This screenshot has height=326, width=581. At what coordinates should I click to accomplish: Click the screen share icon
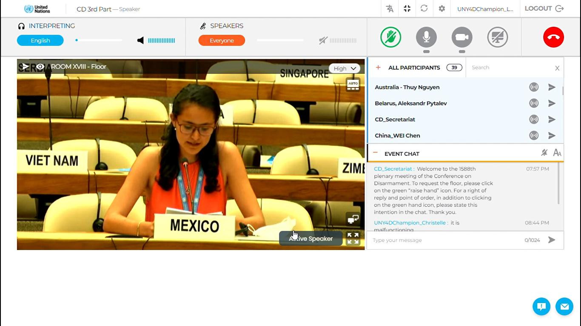pos(497,37)
